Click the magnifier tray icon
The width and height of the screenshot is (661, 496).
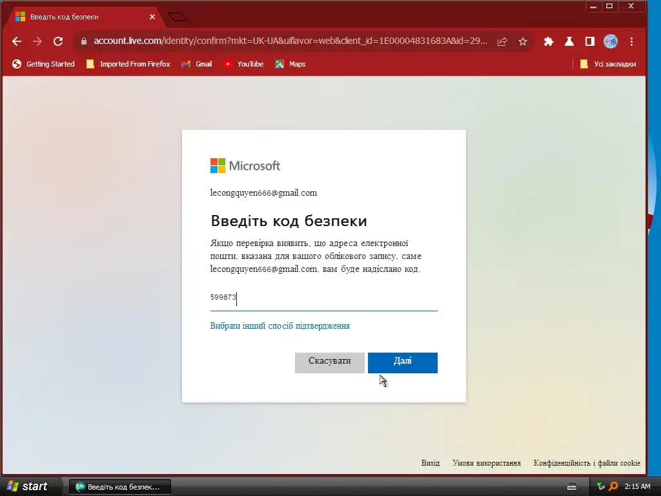[613, 486]
